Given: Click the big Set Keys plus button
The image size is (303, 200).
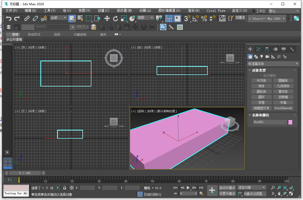Looking at the screenshot, I should tap(212, 191).
